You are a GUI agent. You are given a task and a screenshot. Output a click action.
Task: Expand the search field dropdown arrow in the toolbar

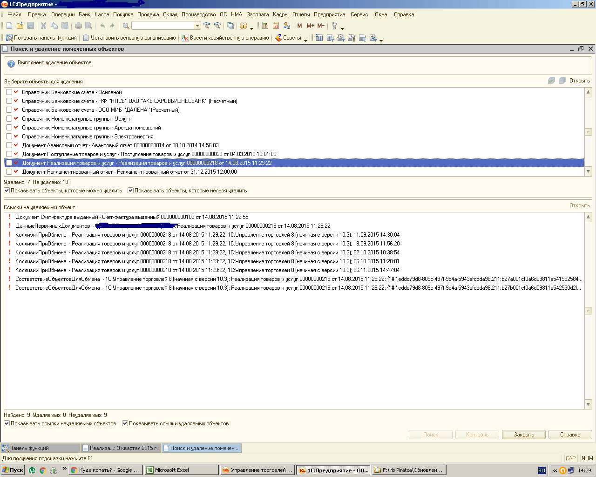pos(197,26)
